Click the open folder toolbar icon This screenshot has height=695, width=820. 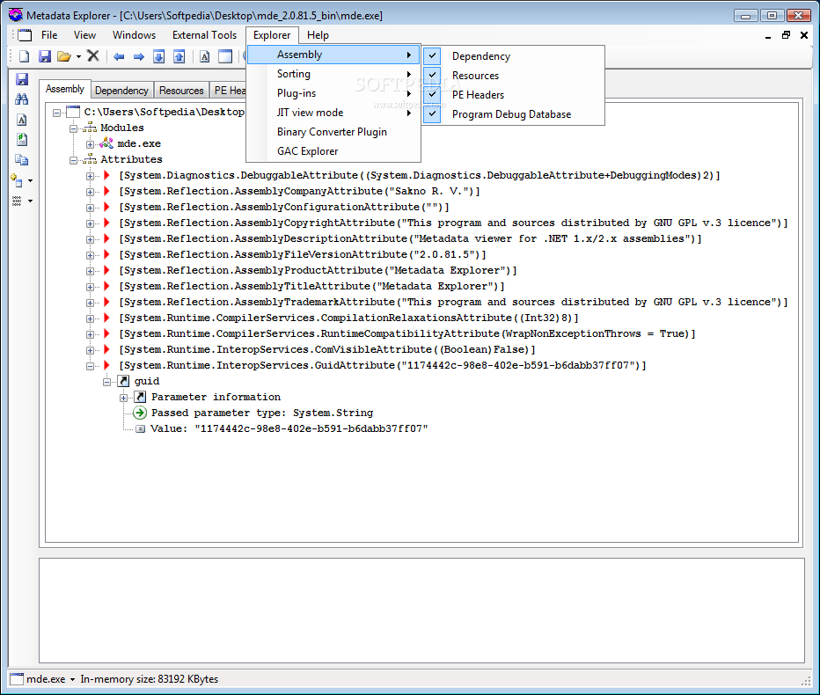64,56
